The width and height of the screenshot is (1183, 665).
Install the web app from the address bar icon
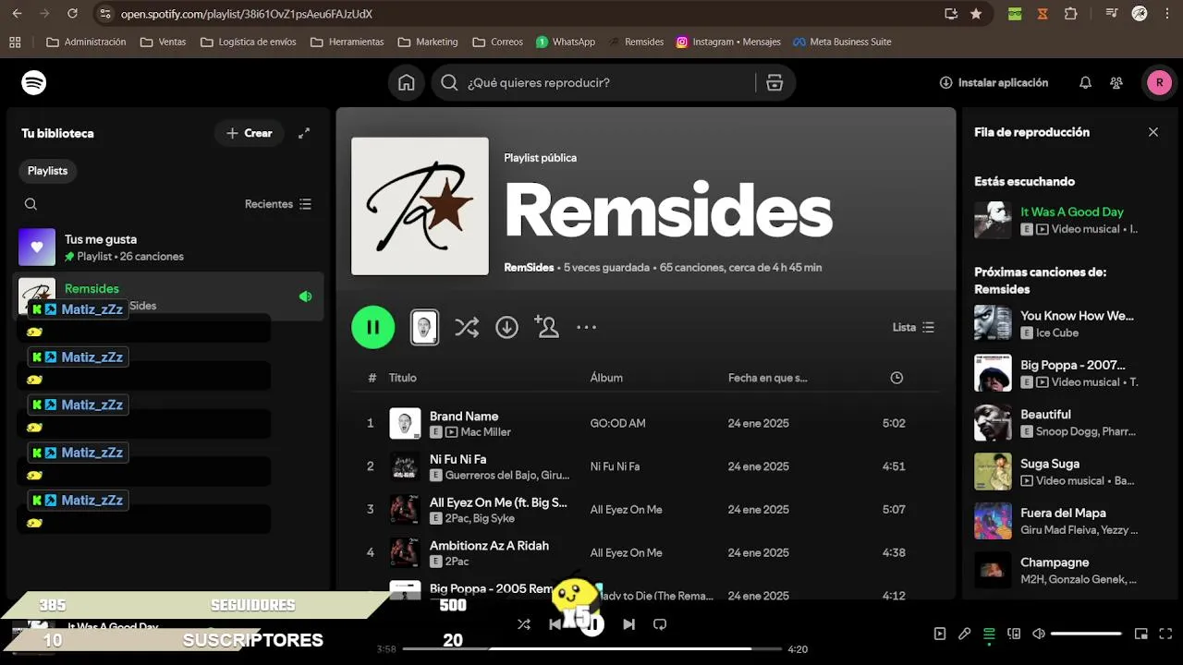[x=951, y=14]
